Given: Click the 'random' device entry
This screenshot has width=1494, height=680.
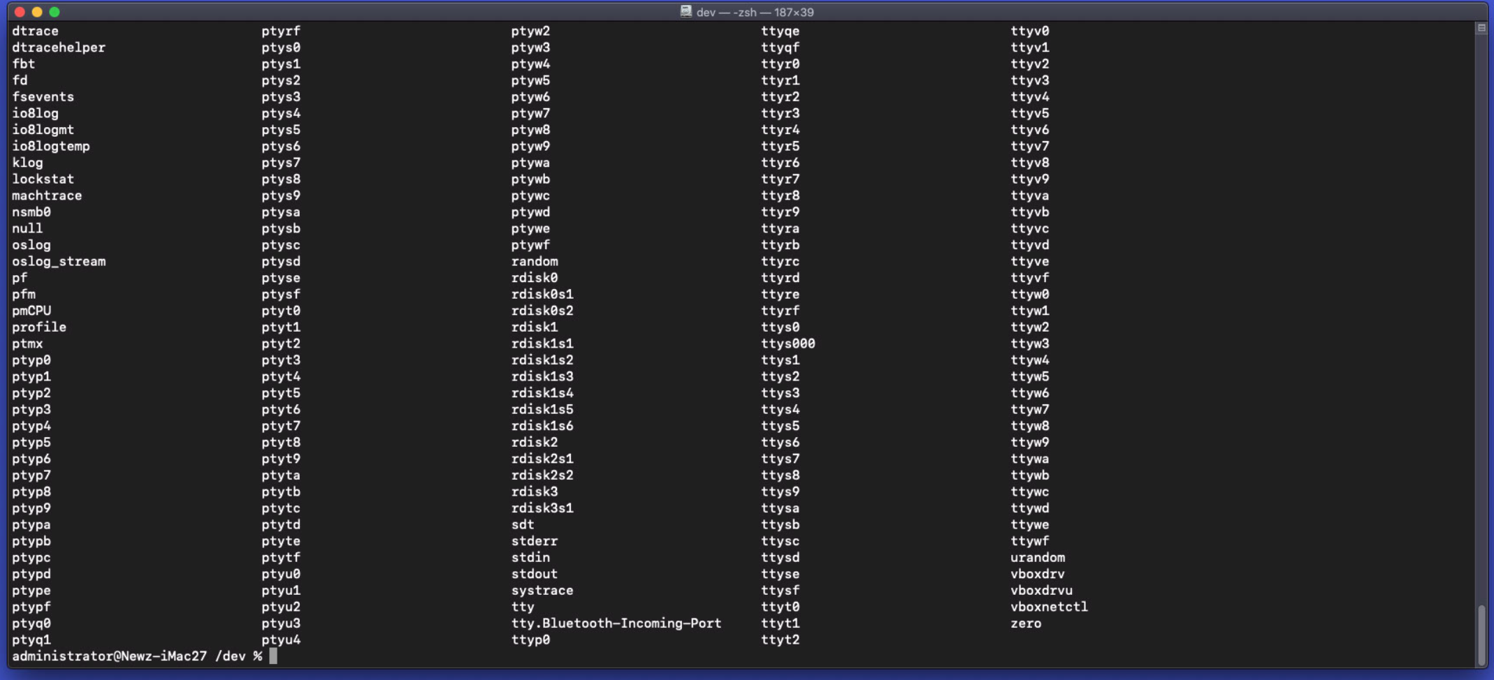Looking at the screenshot, I should (x=535, y=261).
